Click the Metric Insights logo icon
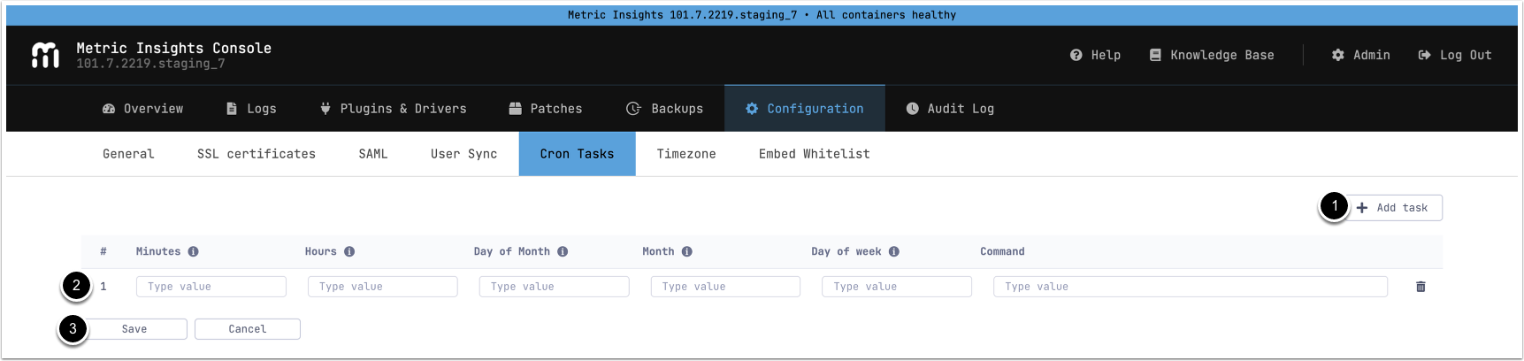 click(45, 55)
